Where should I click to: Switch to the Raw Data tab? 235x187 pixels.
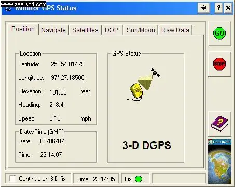tap(175, 30)
